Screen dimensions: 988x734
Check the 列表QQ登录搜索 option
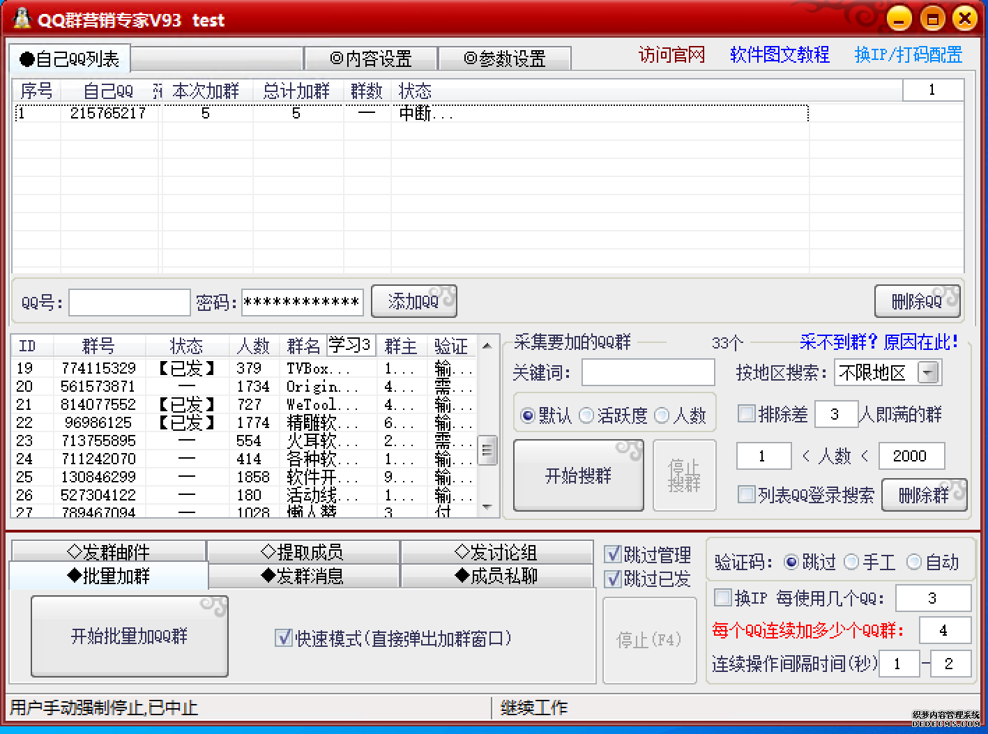point(745,495)
